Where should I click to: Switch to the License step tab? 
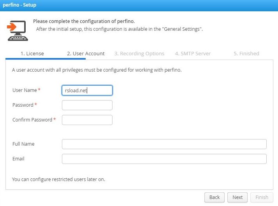point(32,54)
